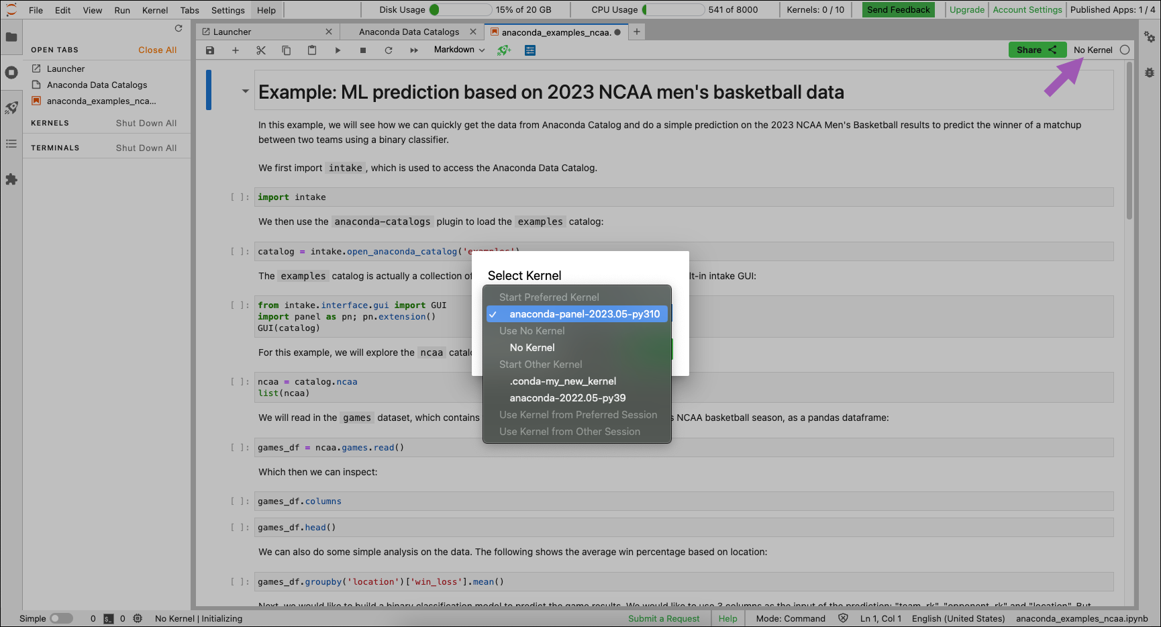Click the Upgrade link
The image size is (1161, 627).
[x=967, y=9]
